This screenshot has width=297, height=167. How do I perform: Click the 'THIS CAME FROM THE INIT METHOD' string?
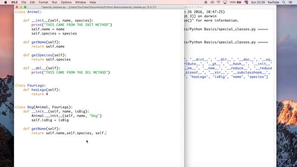click(x=77, y=25)
